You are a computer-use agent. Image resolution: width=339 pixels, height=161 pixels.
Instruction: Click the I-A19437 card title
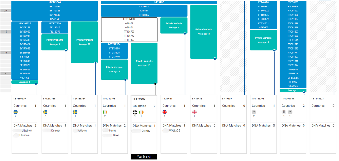tap(228, 99)
